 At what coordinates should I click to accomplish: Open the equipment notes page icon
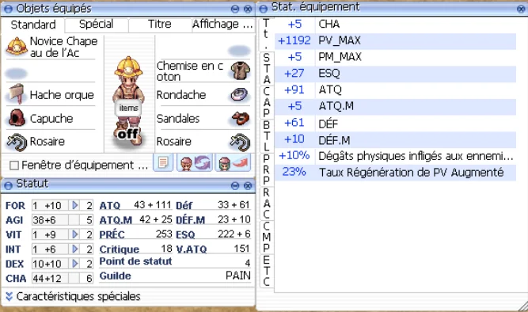pyautogui.click(x=163, y=163)
